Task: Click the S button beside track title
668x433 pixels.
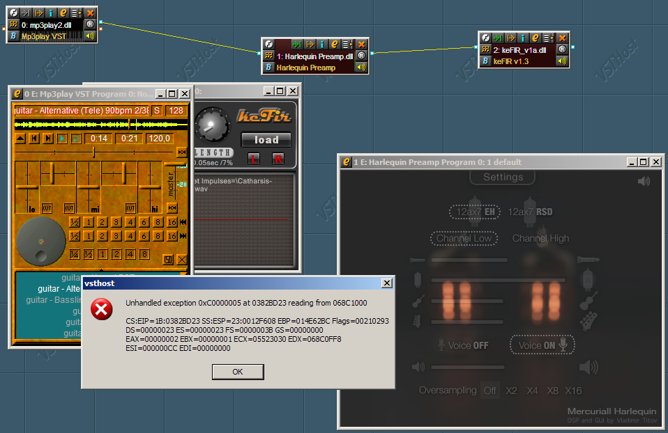Action: coord(157,111)
